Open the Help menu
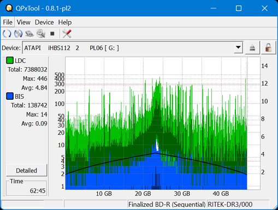 pos(65,22)
